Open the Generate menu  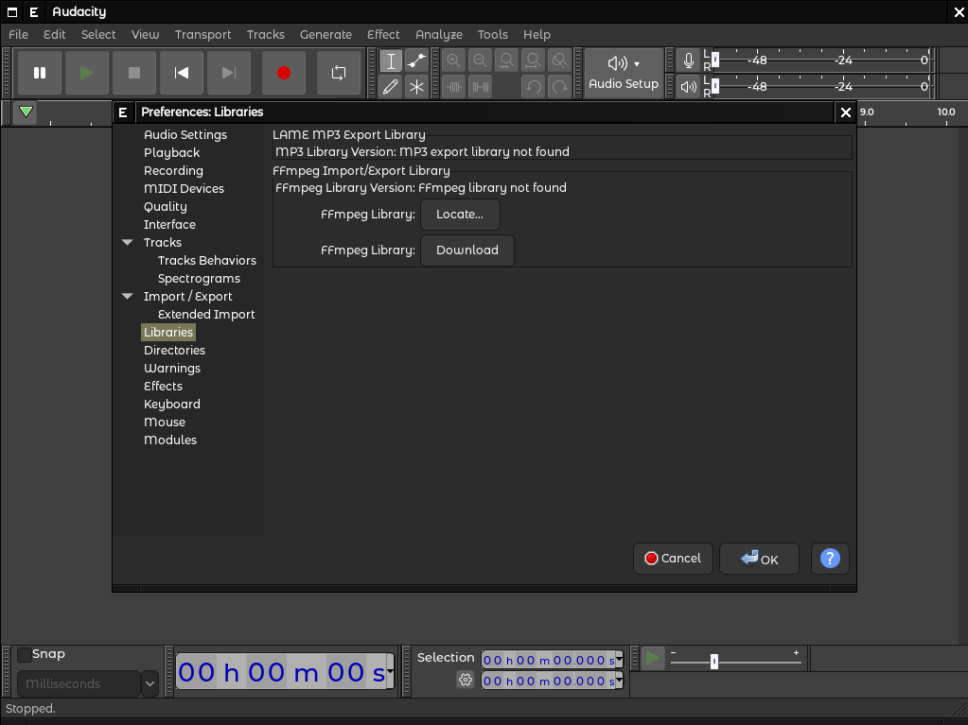point(326,35)
